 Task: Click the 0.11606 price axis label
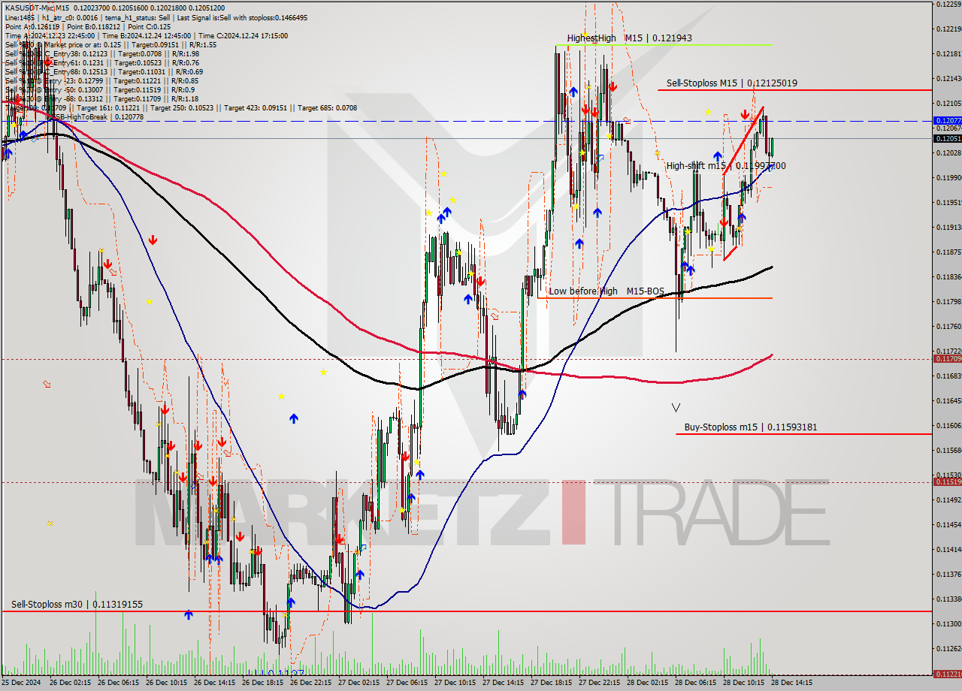click(948, 426)
